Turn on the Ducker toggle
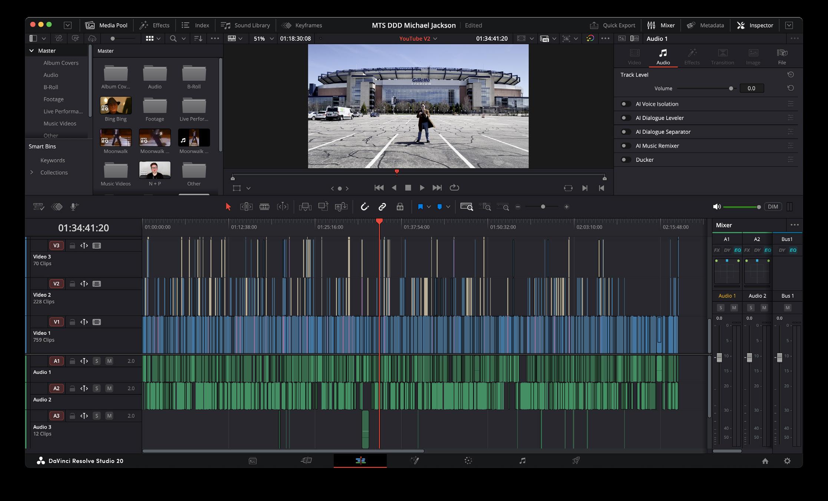 (626, 160)
